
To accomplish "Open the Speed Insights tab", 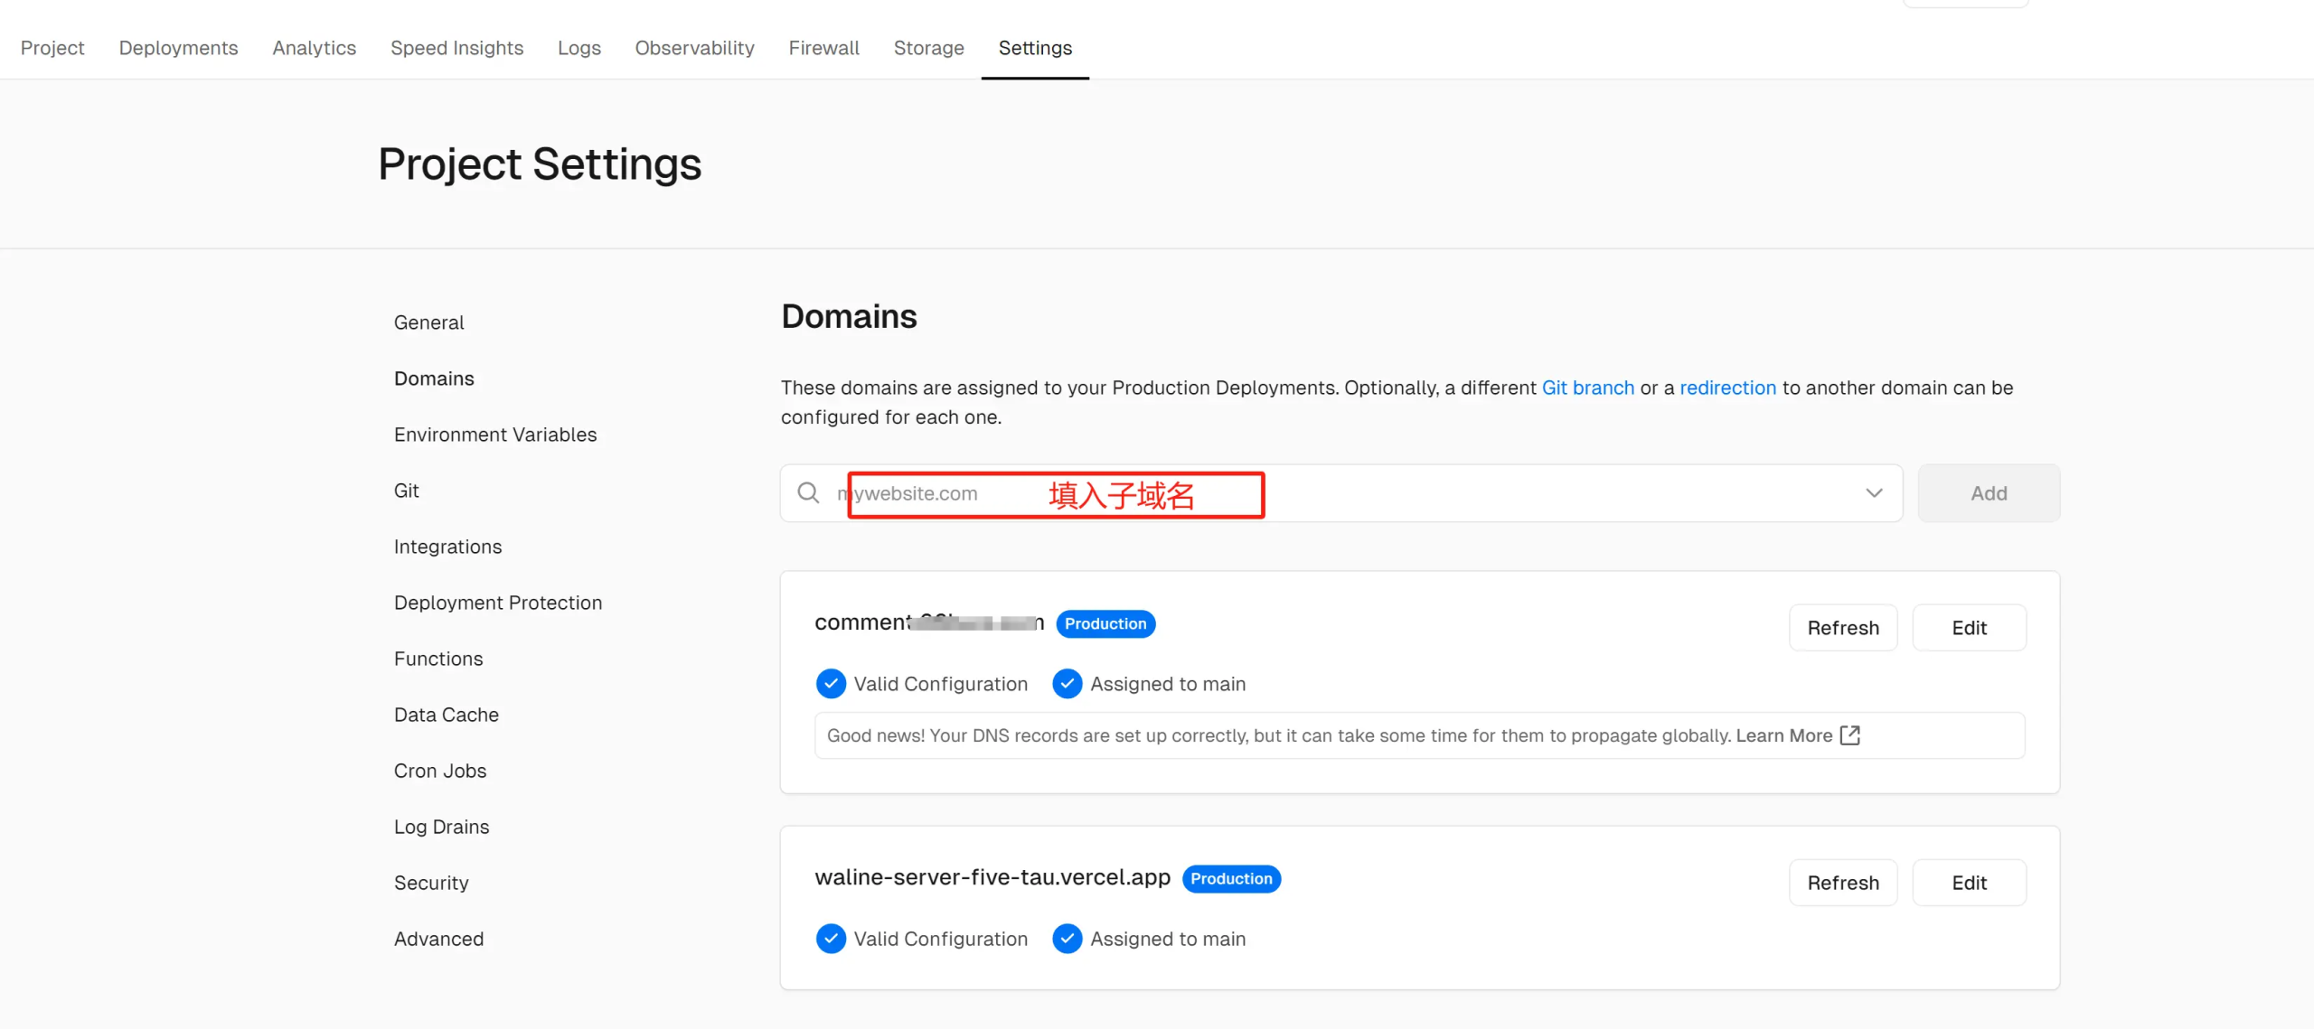I will coord(456,48).
